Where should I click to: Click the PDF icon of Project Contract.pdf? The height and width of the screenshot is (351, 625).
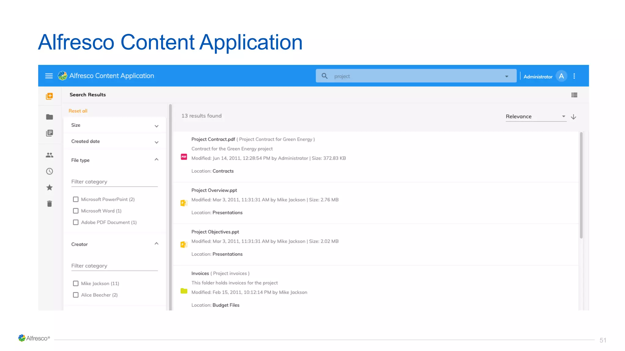[184, 157]
